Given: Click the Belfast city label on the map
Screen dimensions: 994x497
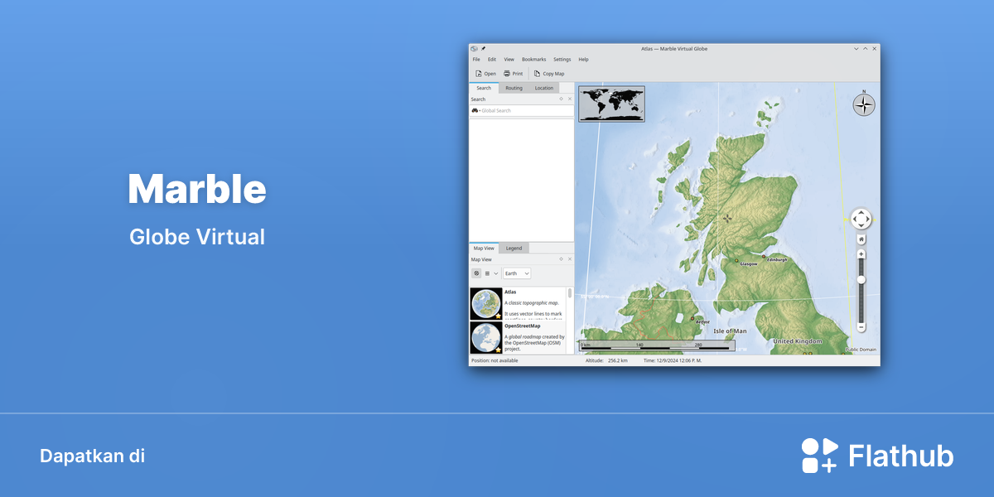Looking at the screenshot, I should tap(702, 321).
